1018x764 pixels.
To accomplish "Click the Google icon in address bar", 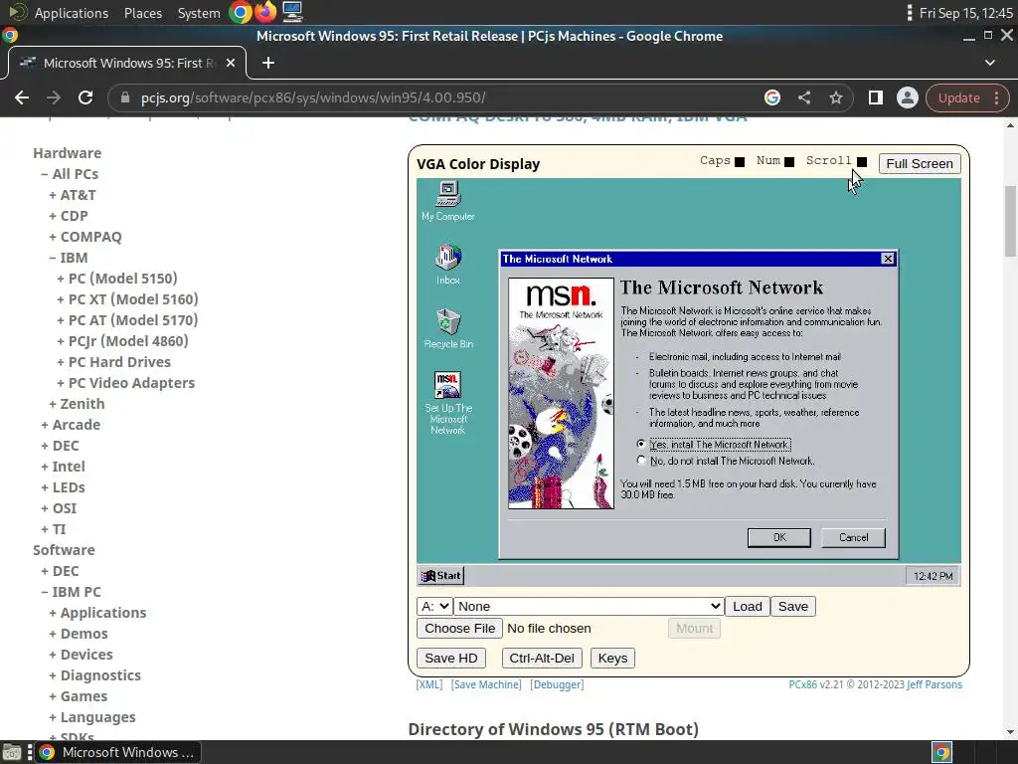I will 771,98.
